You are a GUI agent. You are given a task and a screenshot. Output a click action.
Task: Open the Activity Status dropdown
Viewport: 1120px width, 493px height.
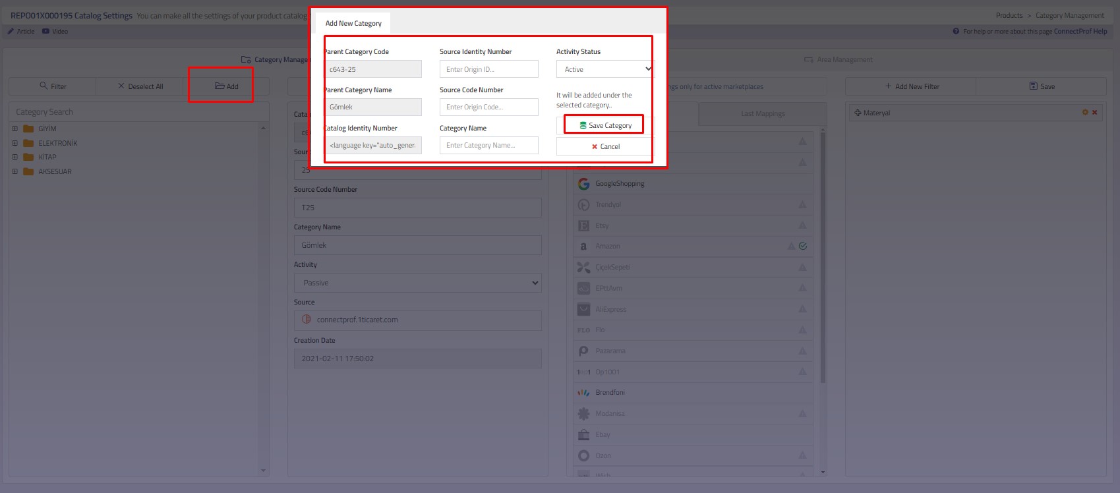tap(604, 69)
